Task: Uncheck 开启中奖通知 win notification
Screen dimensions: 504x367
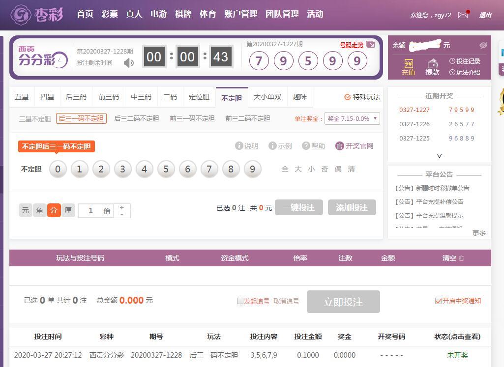Action: pos(438,301)
